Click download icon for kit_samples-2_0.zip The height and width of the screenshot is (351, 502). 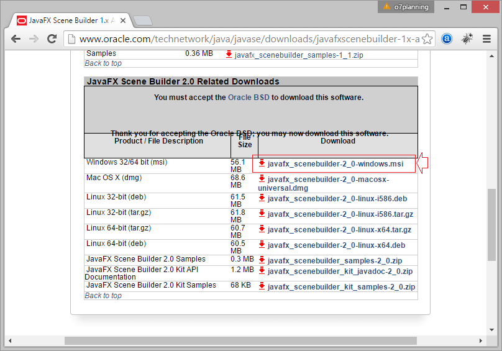pyautogui.click(x=262, y=286)
